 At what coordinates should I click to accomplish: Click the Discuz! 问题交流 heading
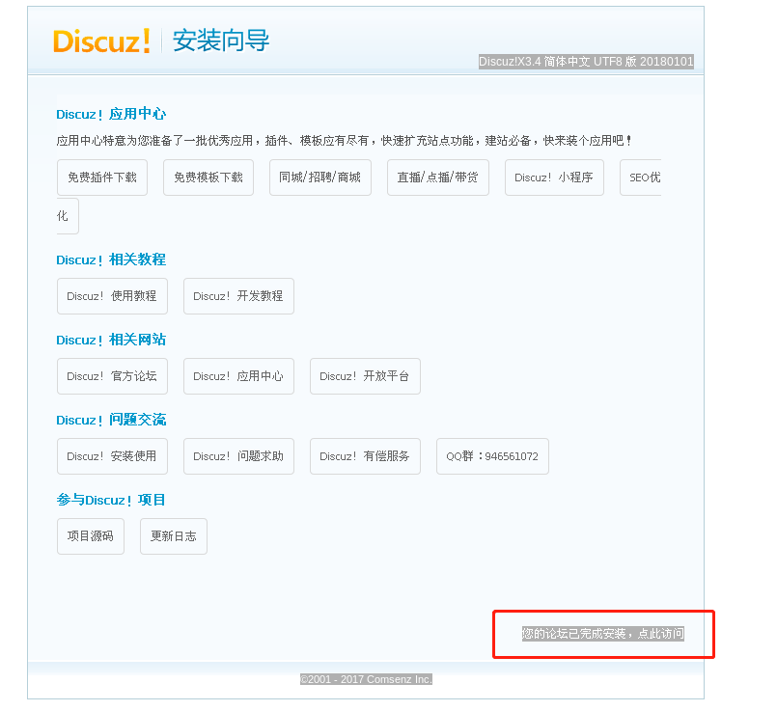tap(111, 420)
